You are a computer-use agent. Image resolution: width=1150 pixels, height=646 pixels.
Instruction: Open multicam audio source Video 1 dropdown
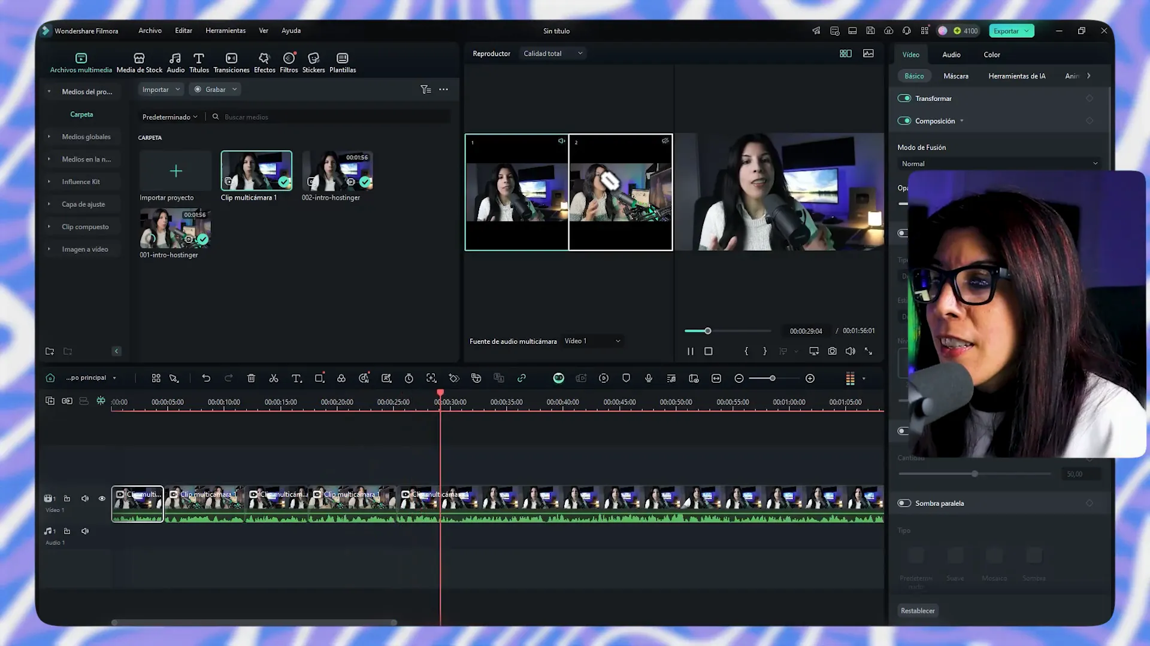pos(592,341)
